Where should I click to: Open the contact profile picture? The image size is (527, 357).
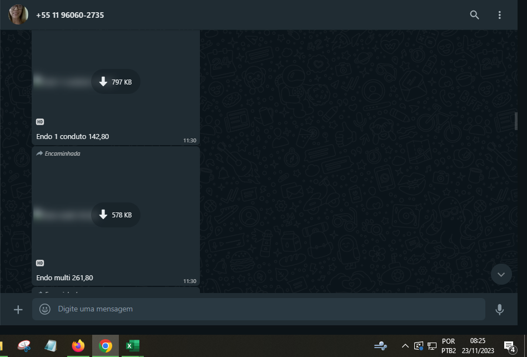pos(18,14)
